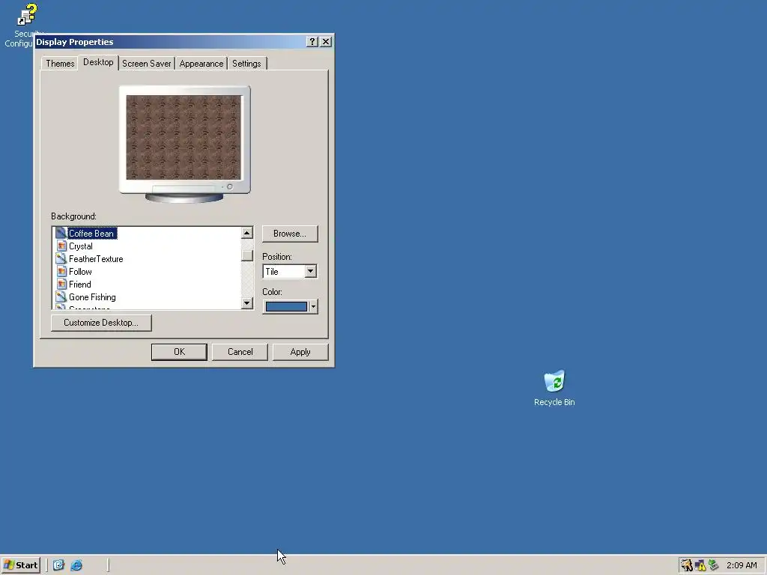The image size is (767, 575).
Task: Click the background list scrollbar thumb
Action: 247,256
